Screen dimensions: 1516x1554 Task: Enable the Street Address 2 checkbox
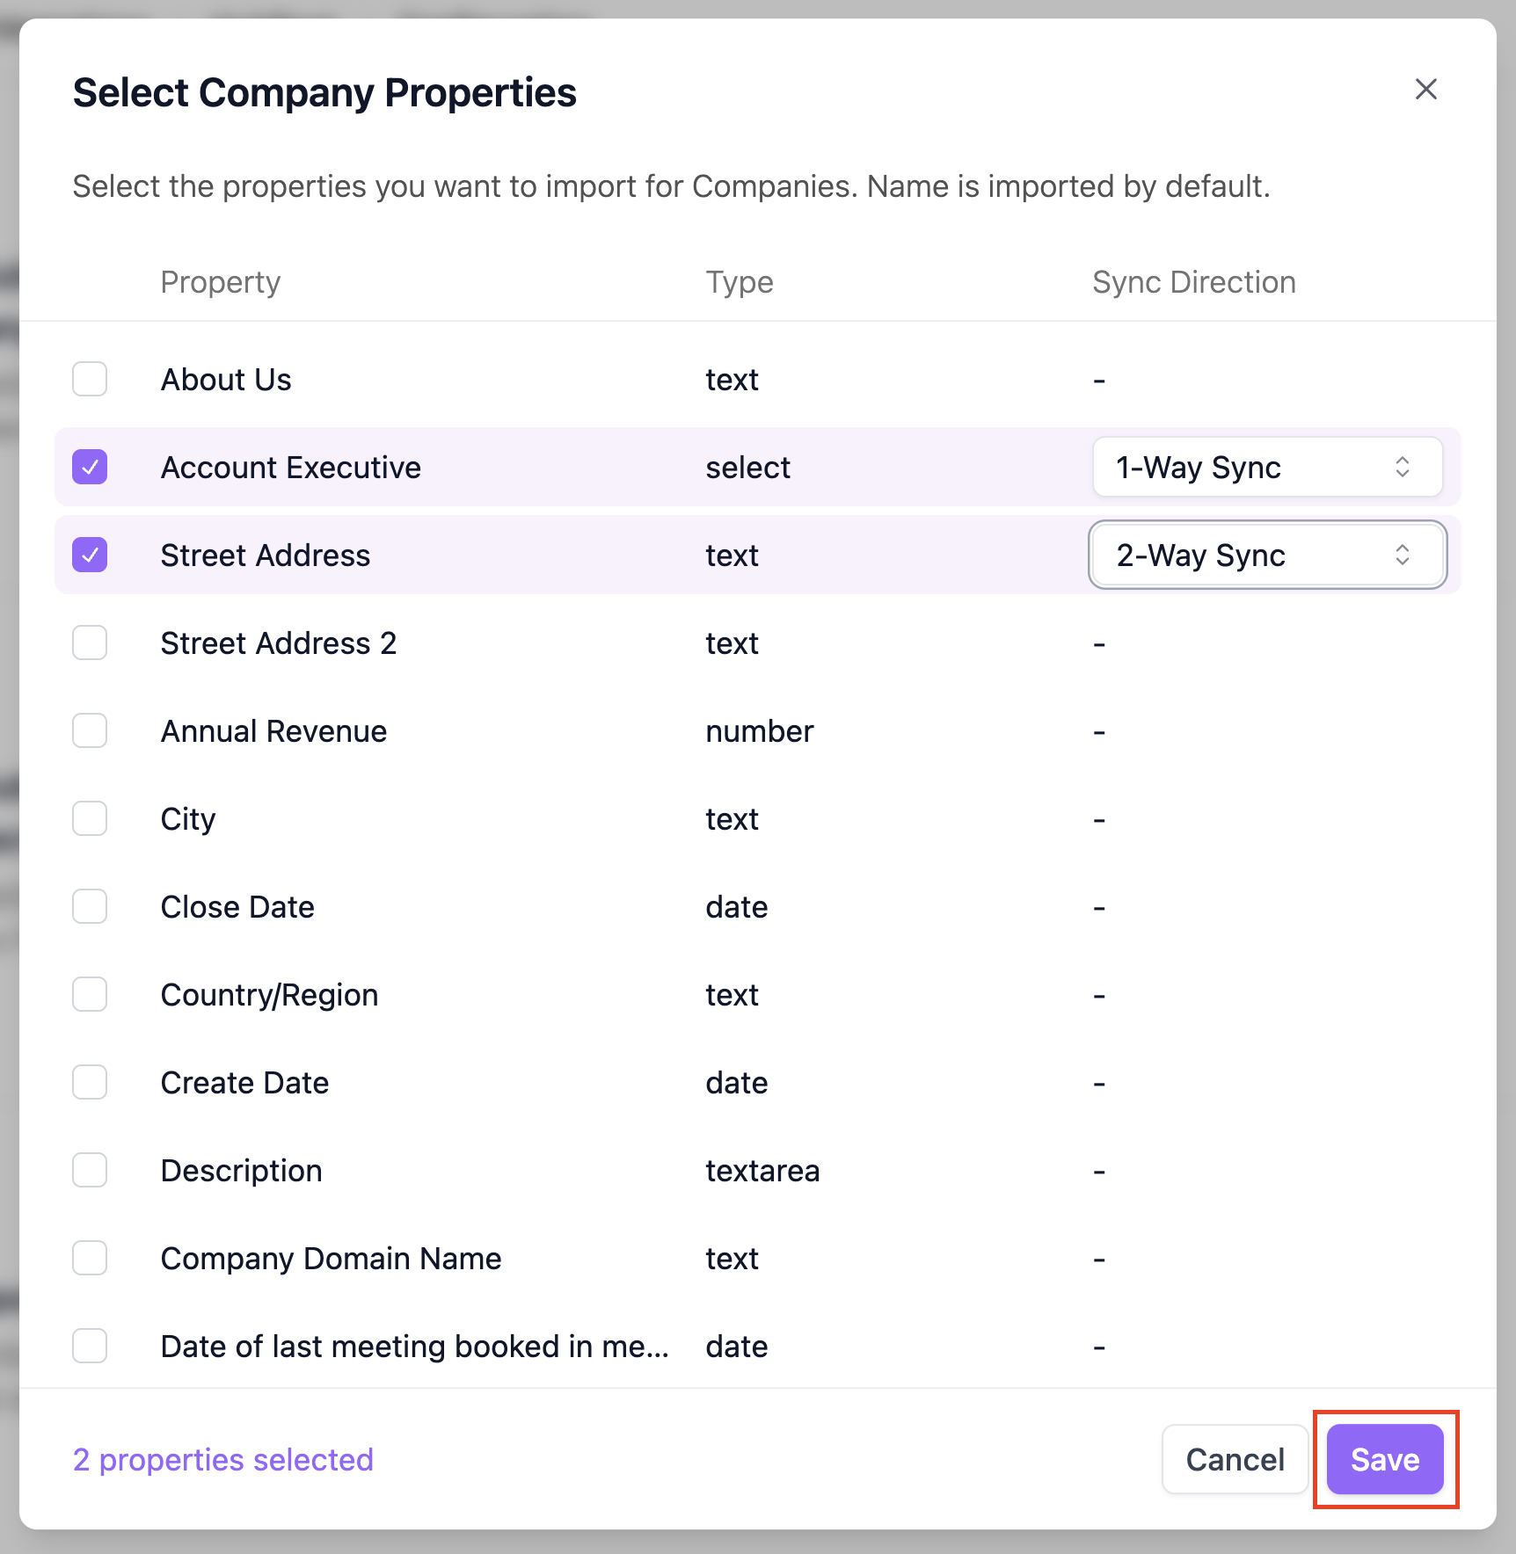click(x=90, y=643)
